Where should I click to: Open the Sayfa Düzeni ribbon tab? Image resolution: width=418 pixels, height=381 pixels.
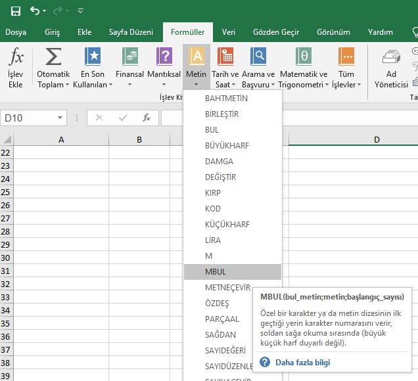click(x=131, y=32)
